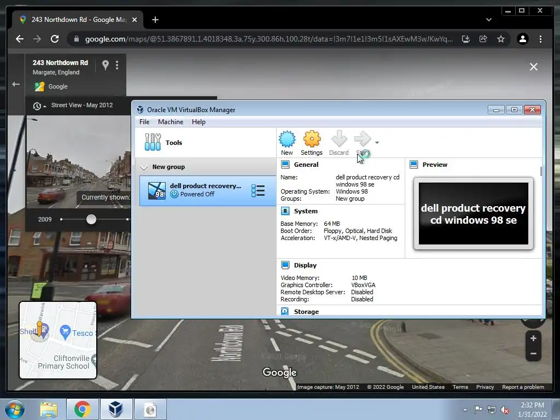Viewport: 560px width, 420px height.
Task: Click the minimap in Street View
Action: pos(58,340)
